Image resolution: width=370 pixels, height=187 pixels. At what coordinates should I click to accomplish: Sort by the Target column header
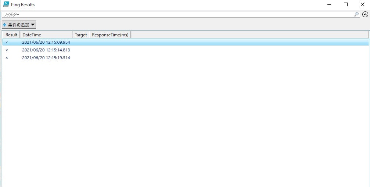81,35
